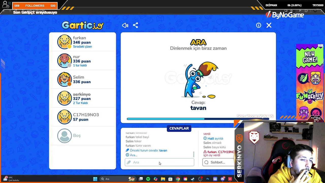325x183 pixels.
Task: Select Selim's avatar in player list
Action: (64, 79)
